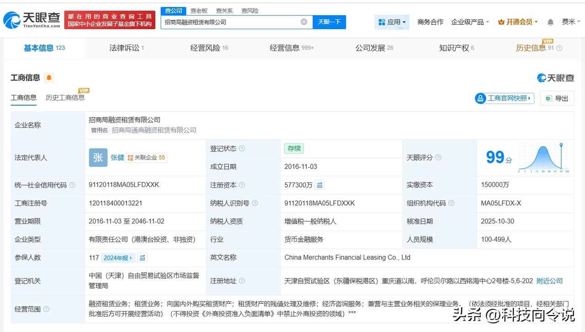Click the 导出 export button
Screen dimensions: 585x332
[x=557, y=98]
